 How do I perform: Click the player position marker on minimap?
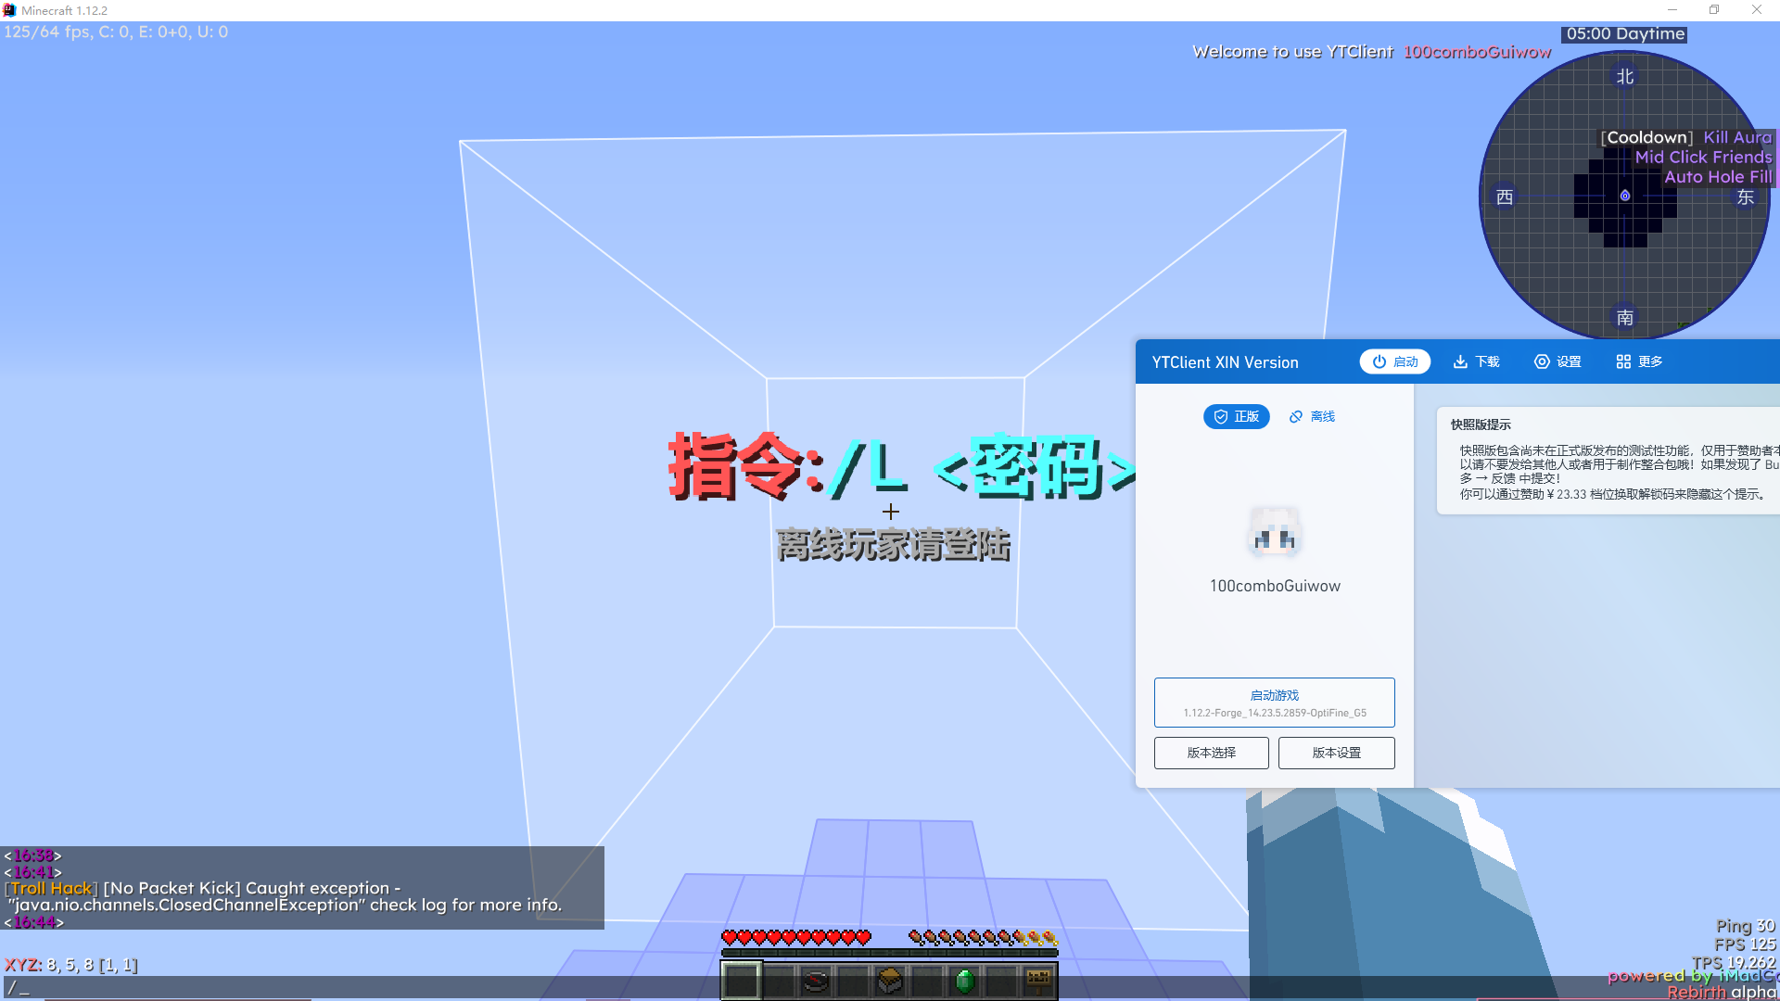(x=1625, y=196)
